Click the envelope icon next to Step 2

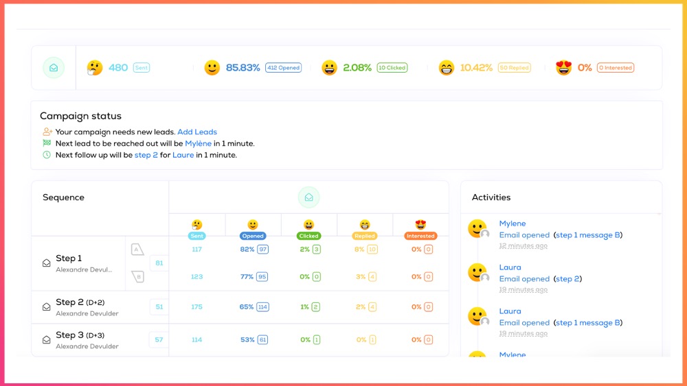tap(47, 307)
